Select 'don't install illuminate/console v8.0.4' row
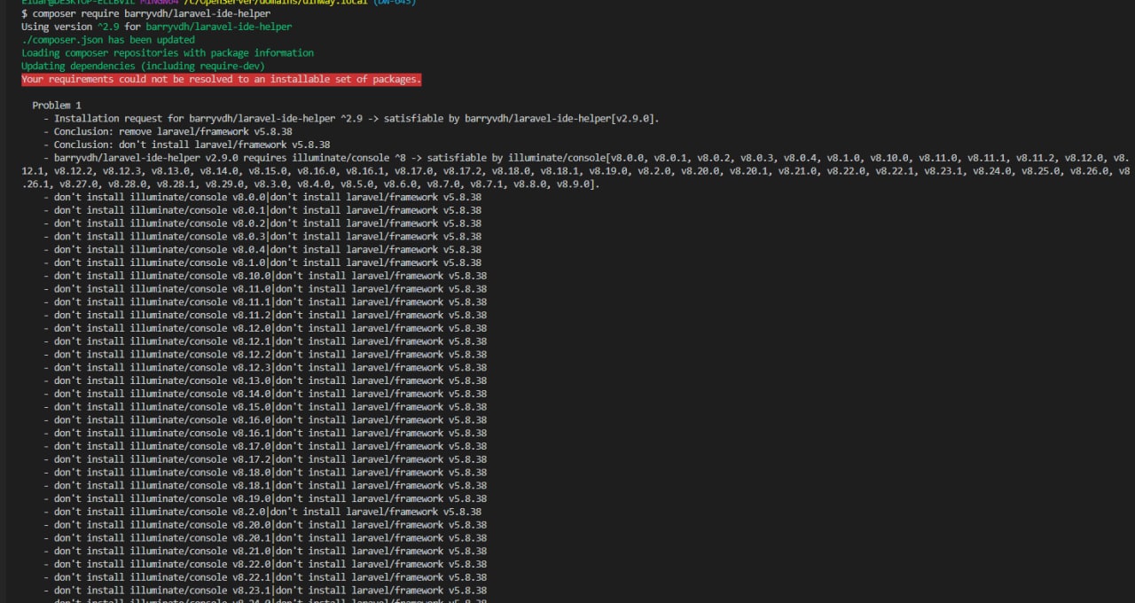 pyautogui.click(x=262, y=249)
